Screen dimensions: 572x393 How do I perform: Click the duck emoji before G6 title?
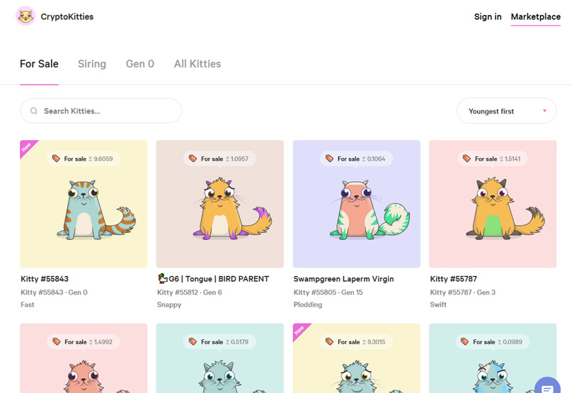coord(162,278)
